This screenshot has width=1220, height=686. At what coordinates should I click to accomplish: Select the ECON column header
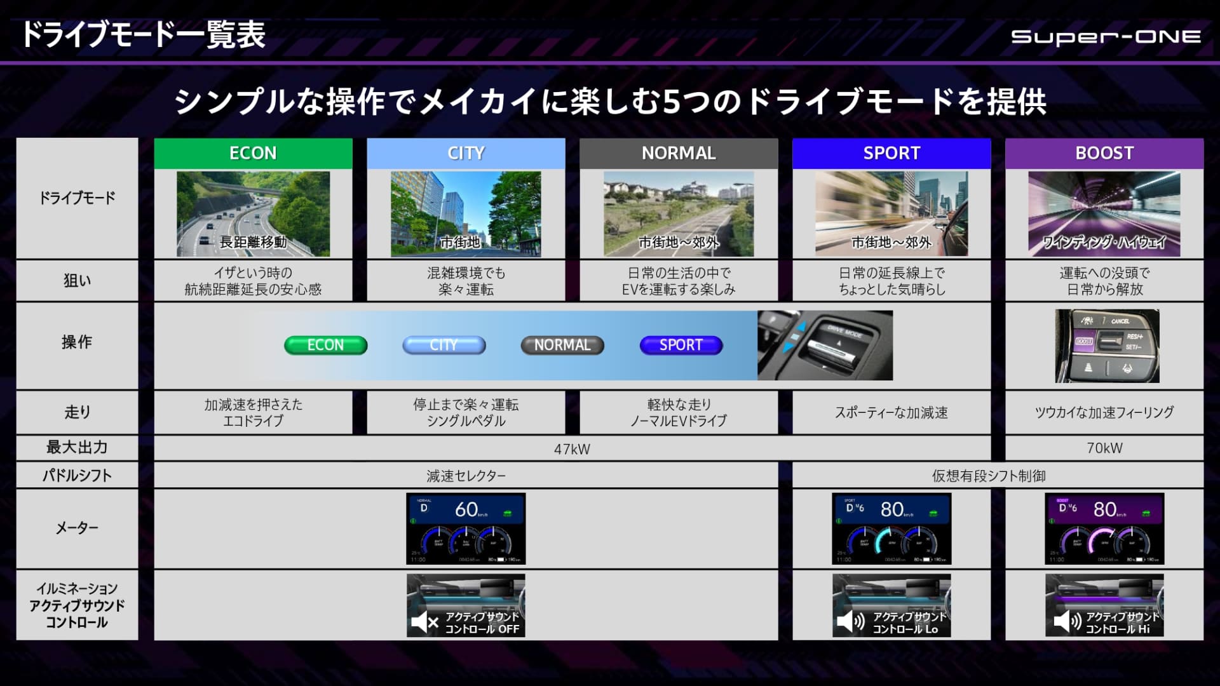click(x=254, y=152)
